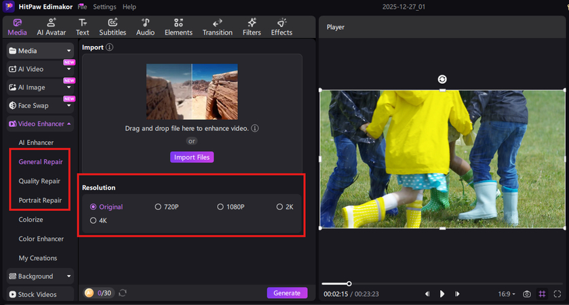
Task: Step to previous frame
Action: tap(427, 293)
